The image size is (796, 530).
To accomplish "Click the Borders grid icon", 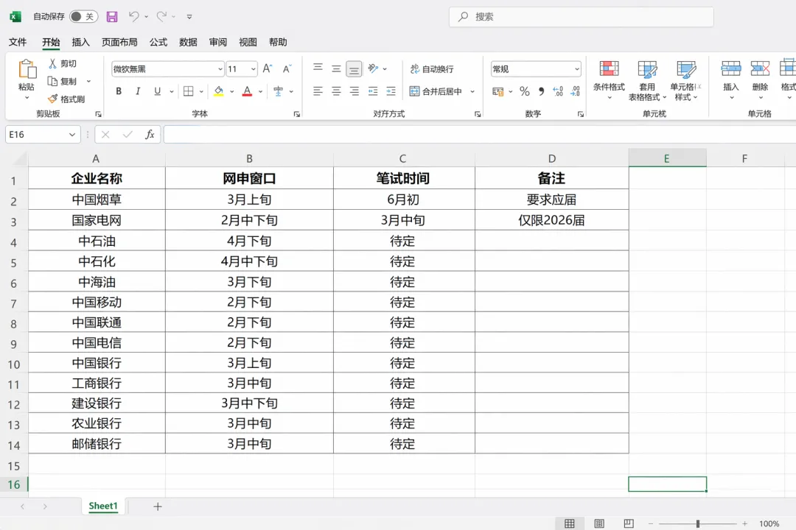I will pyautogui.click(x=189, y=91).
